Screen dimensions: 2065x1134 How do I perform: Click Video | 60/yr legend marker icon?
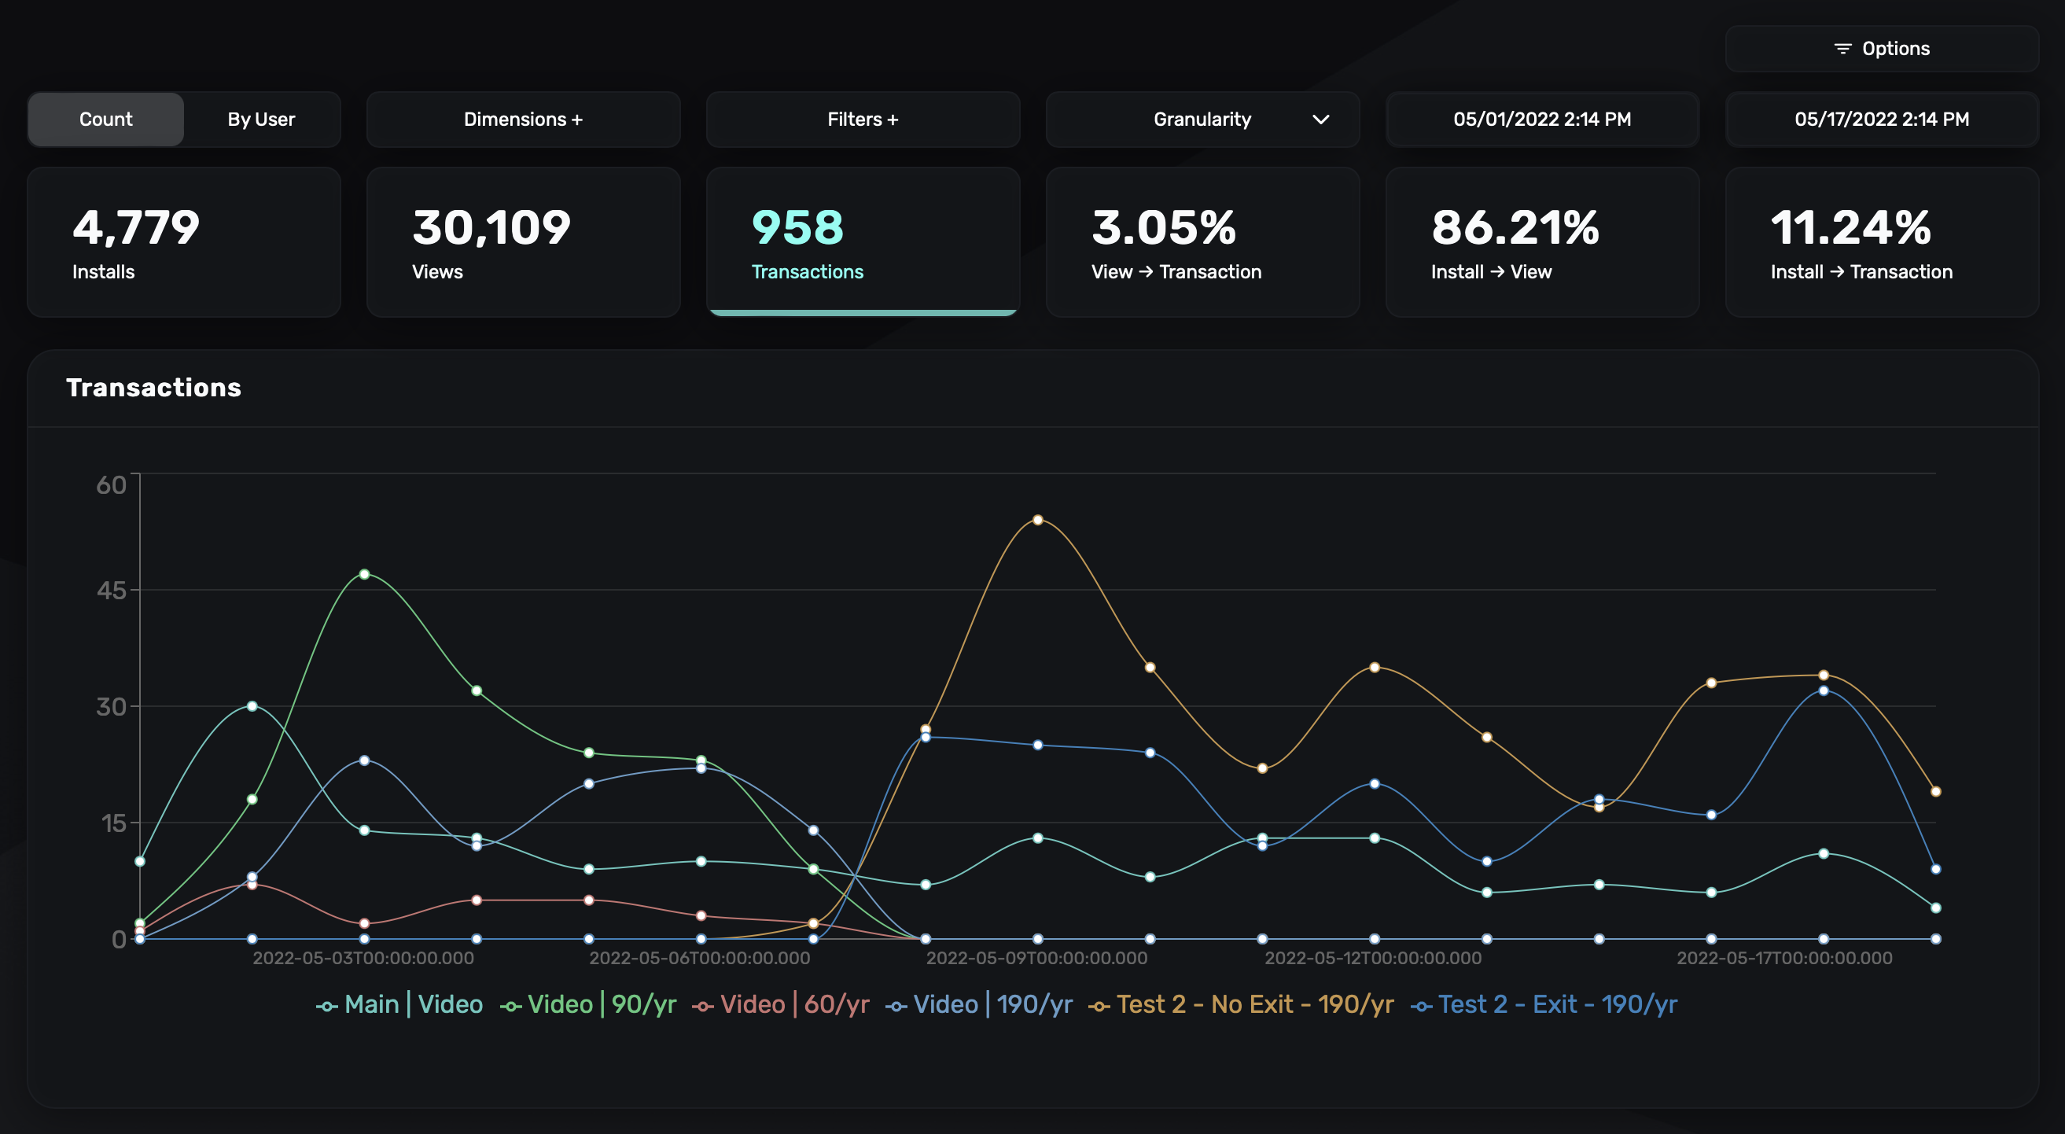(703, 1007)
